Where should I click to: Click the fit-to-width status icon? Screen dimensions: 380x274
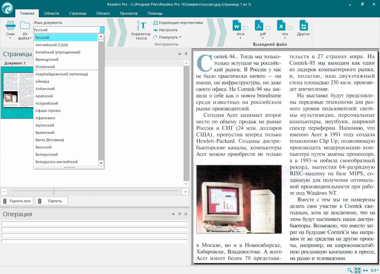point(365,270)
